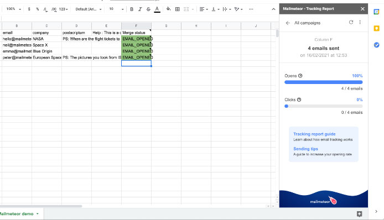The image size is (384, 220).
Task: Decrease decimal places icon
Action: (x=45, y=9)
